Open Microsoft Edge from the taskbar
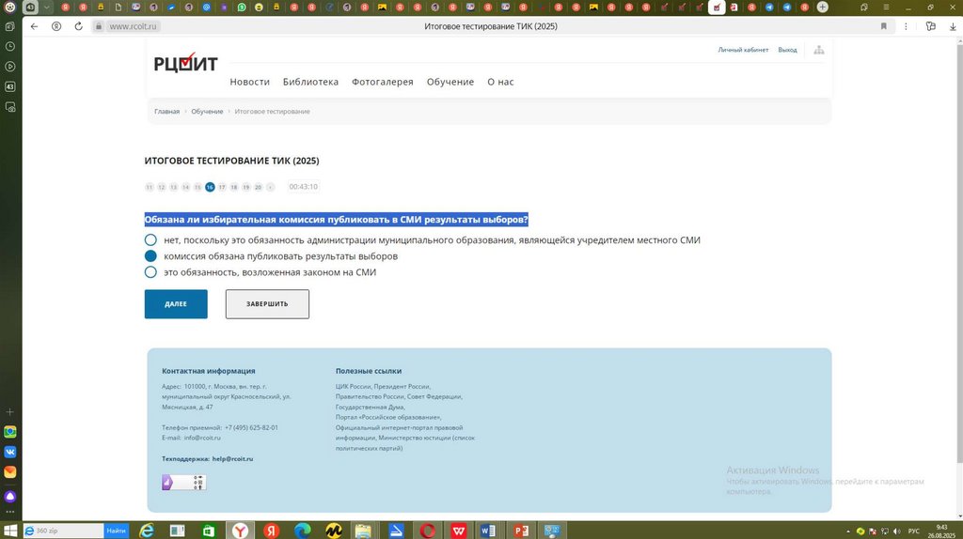Screen dimensions: 963x539 (x=302, y=531)
